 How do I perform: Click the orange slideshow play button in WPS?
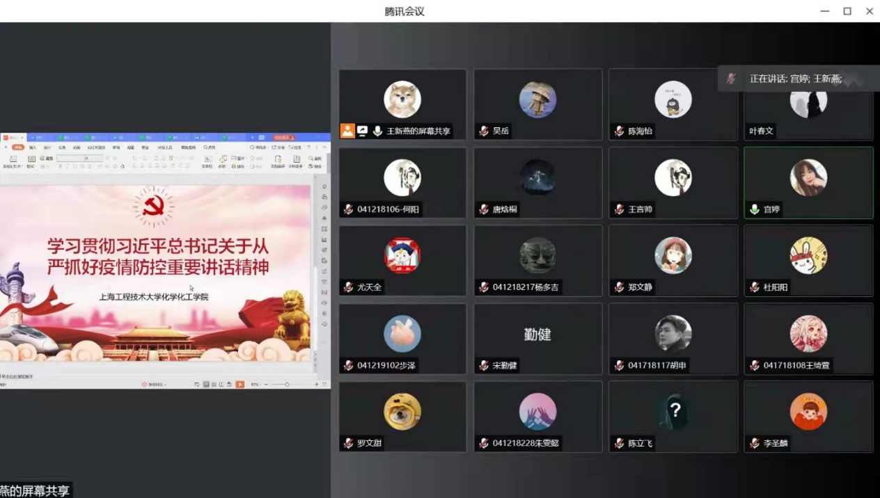click(x=239, y=384)
